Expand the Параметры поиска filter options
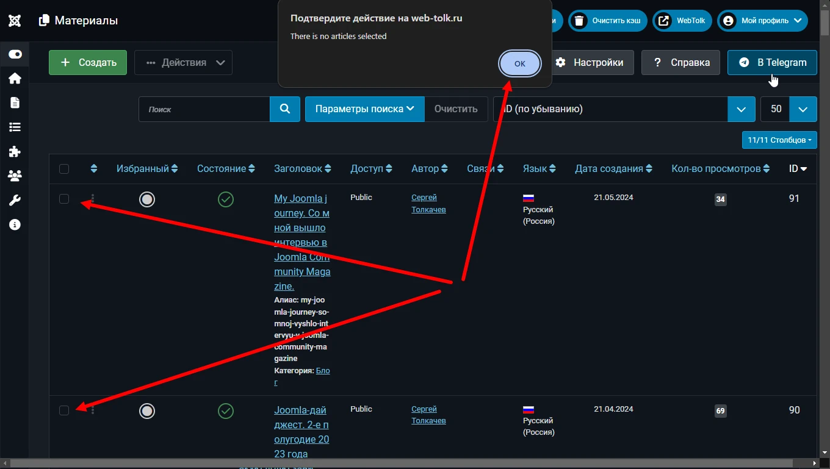 click(x=364, y=109)
